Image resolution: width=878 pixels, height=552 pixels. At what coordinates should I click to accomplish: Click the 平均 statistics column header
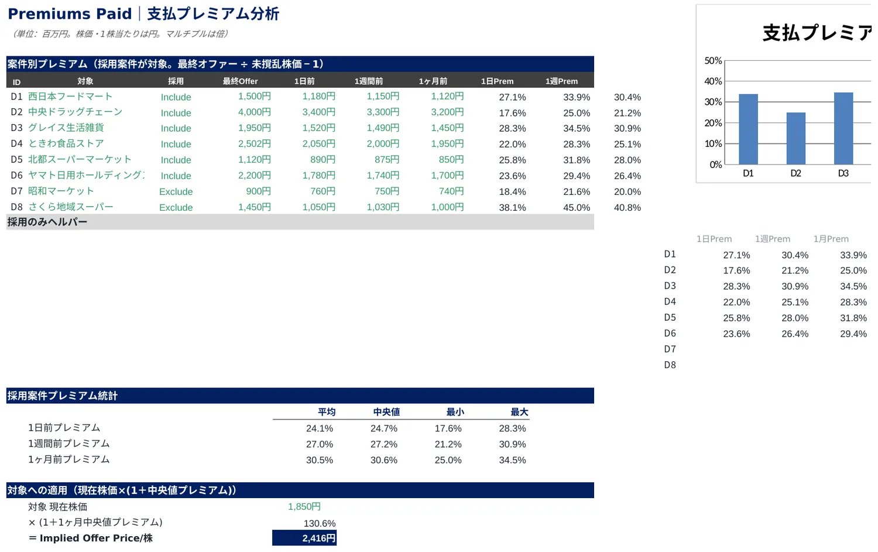pyautogui.click(x=327, y=412)
